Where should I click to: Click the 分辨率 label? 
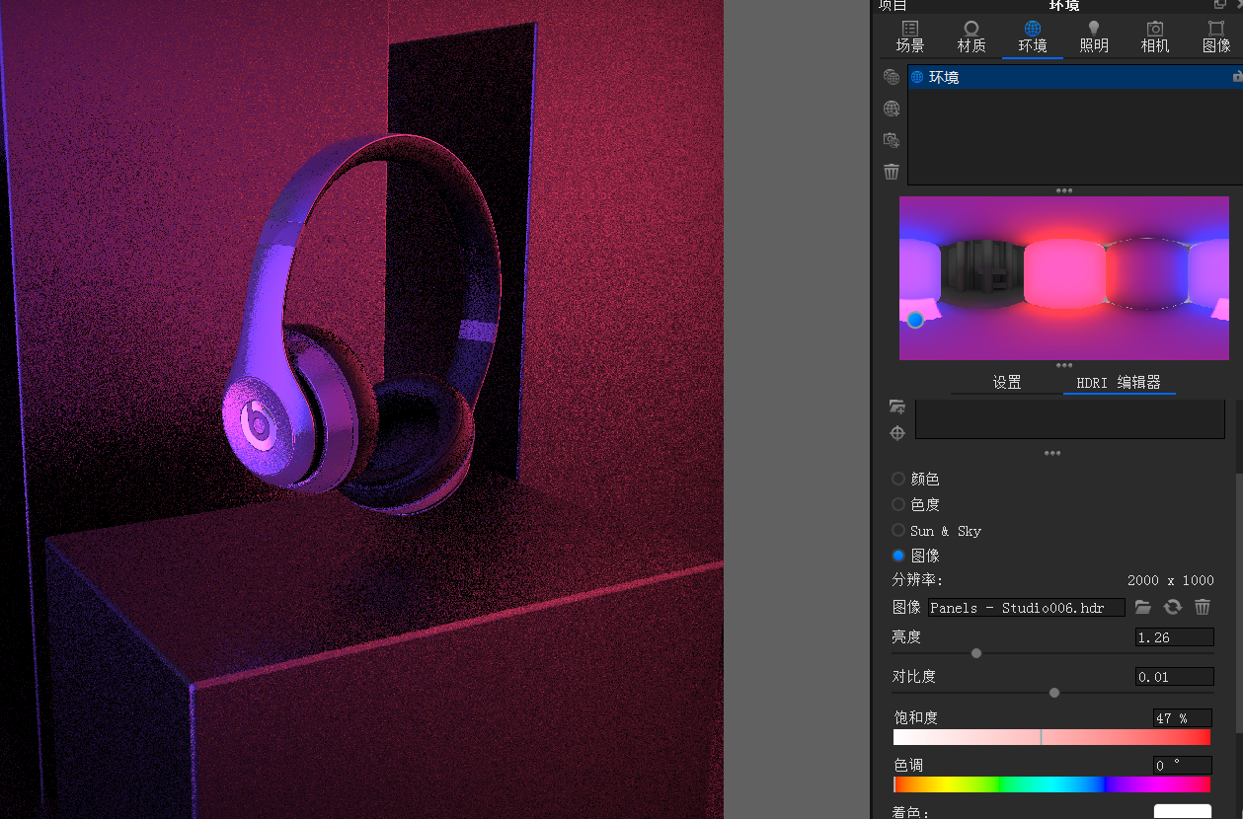[x=917, y=580]
